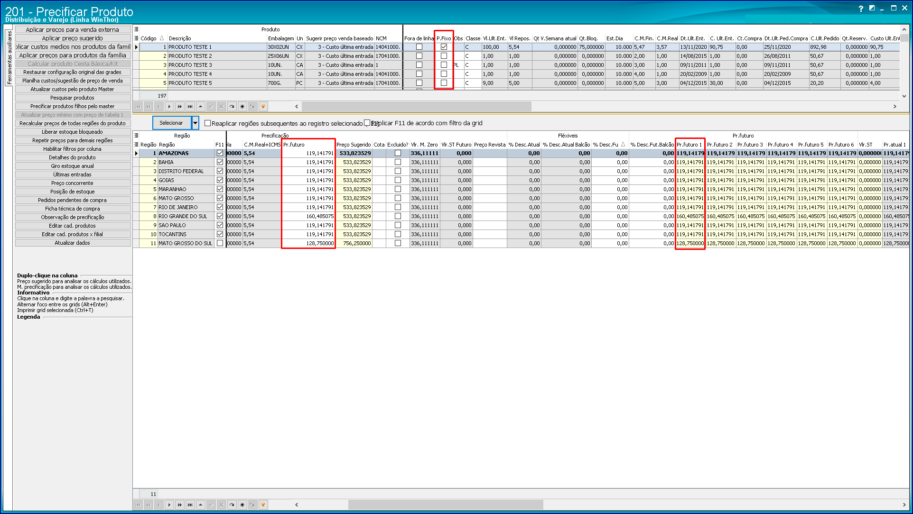Screen dimensions: 913x514
Task: Click the Selecionar button
Action: coord(171,123)
